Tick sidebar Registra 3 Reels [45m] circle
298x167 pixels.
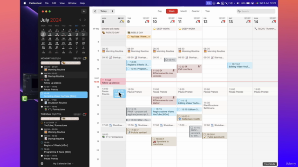click(x=42, y=142)
